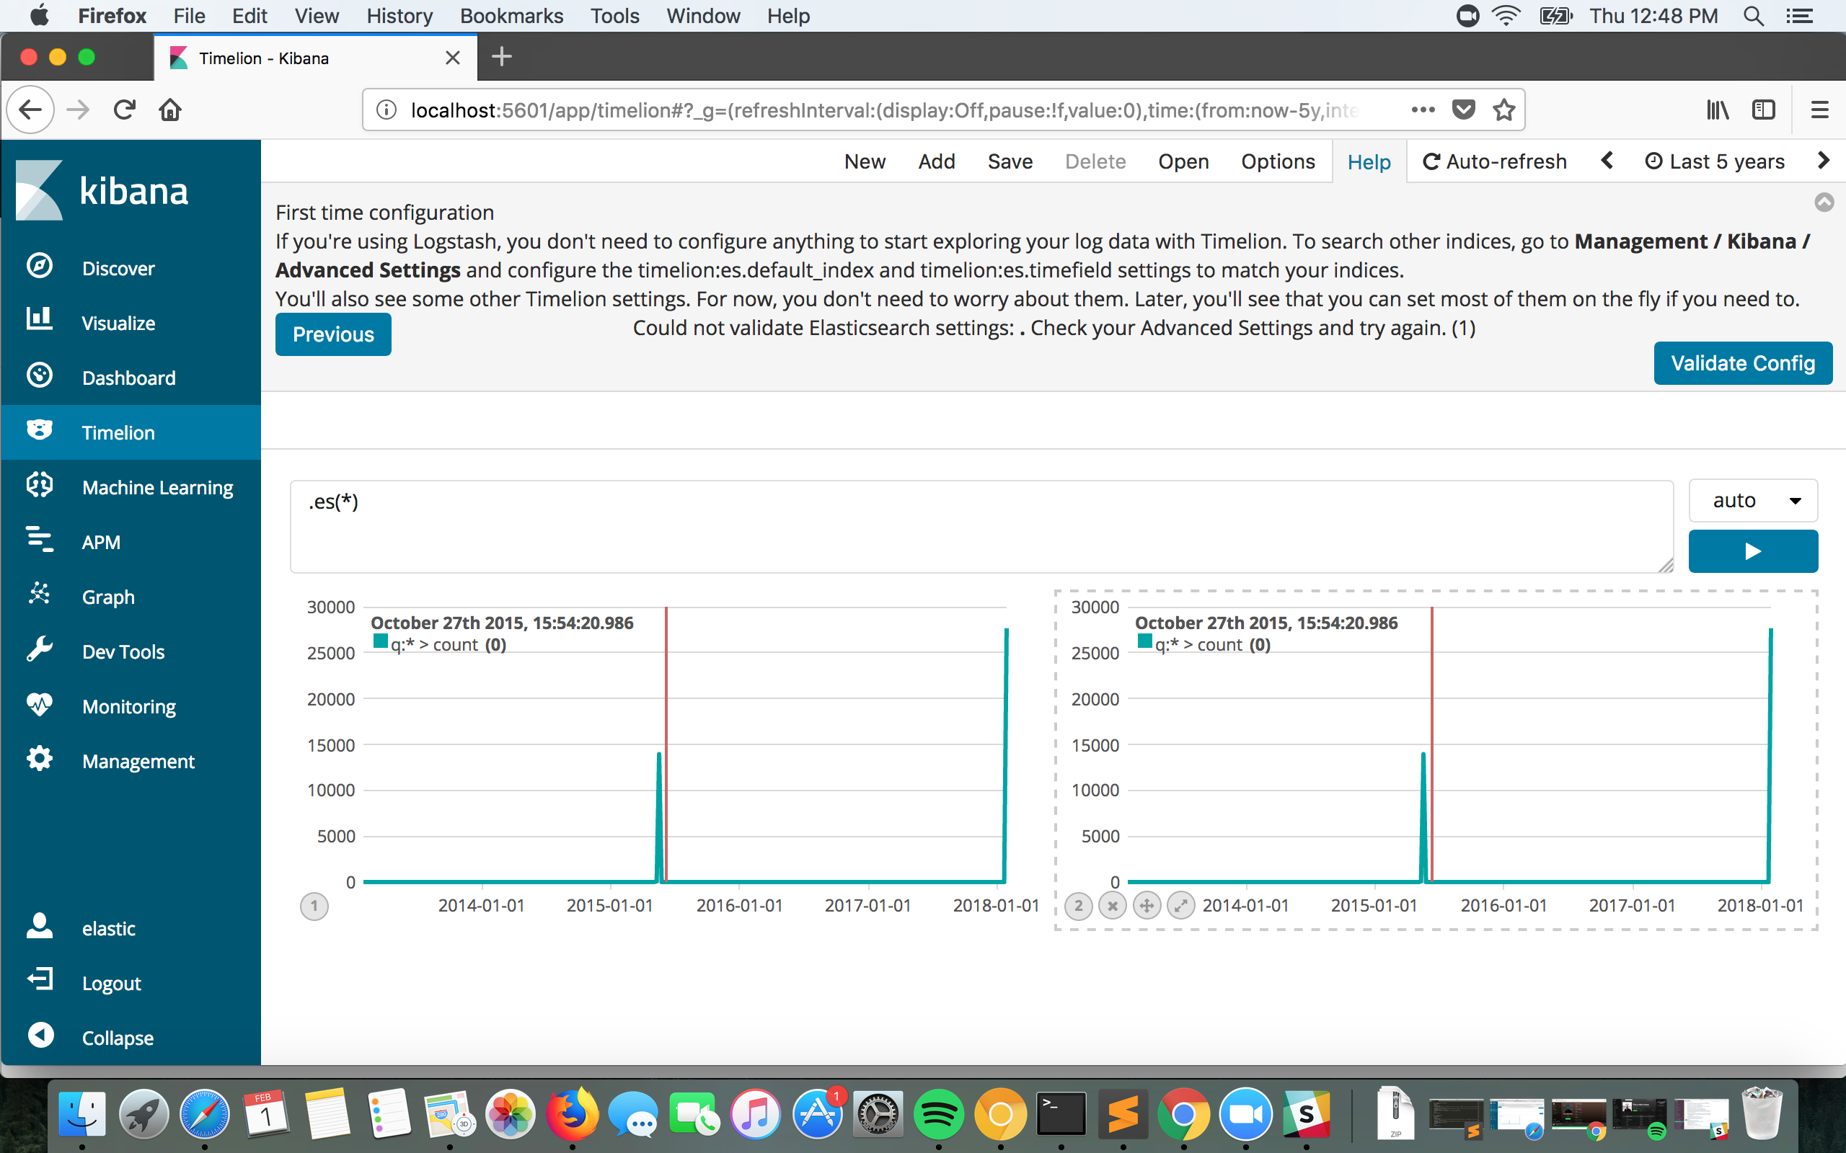Click the remove (x) icon on chart 2

tap(1113, 906)
